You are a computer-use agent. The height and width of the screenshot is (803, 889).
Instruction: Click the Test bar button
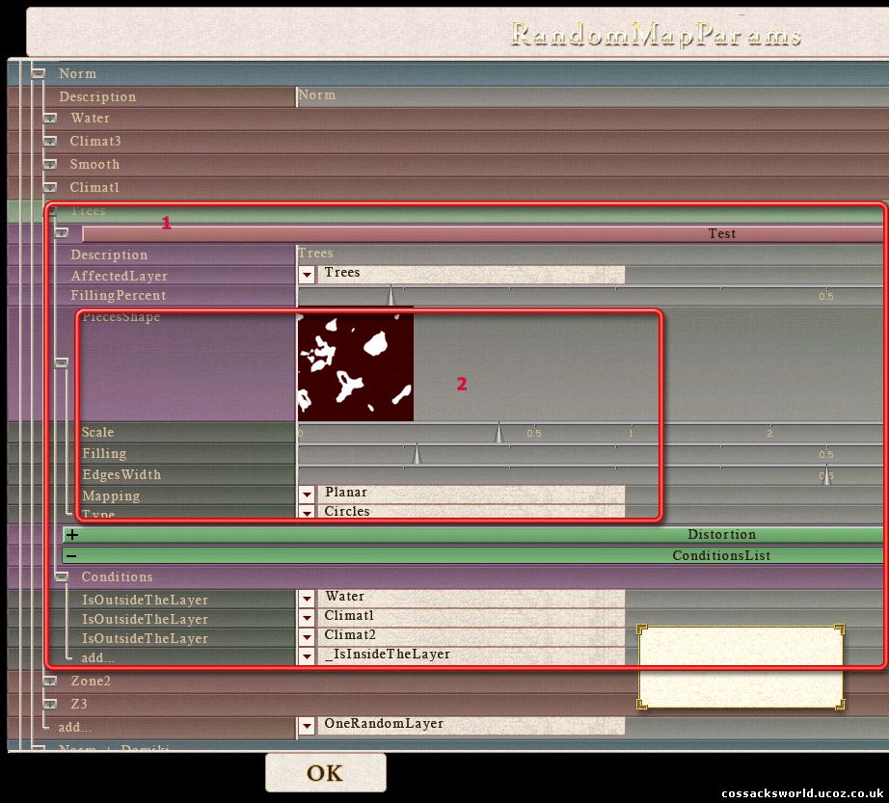pos(482,233)
